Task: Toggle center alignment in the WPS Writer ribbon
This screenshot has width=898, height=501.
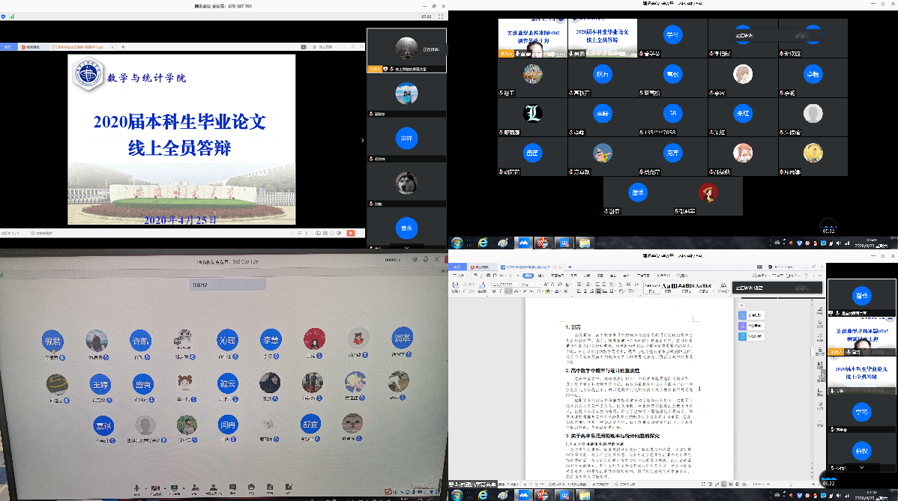Action: [586, 291]
